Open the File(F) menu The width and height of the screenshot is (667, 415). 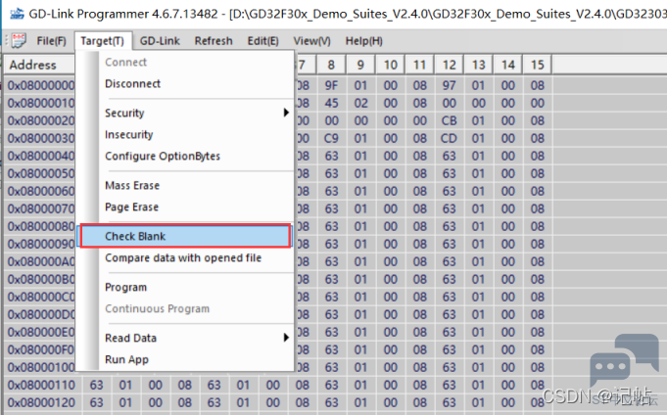(52, 41)
